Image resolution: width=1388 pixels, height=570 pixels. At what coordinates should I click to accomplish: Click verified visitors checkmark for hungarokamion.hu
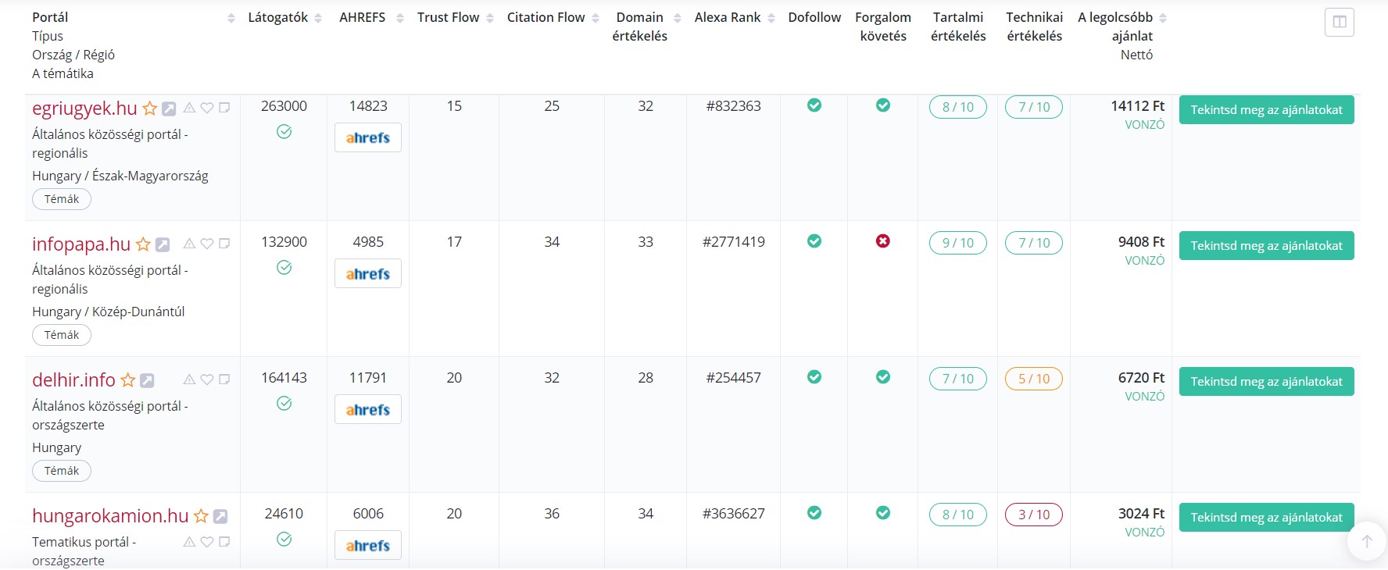click(x=284, y=540)
